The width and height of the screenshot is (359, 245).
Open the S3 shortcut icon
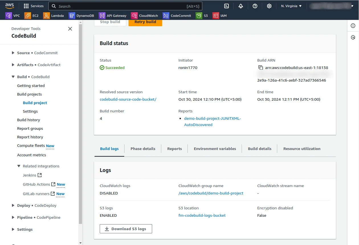tap(199, 16)
